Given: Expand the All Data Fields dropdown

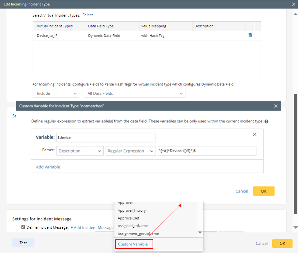Looking at the screenshot, I should 134,94.
